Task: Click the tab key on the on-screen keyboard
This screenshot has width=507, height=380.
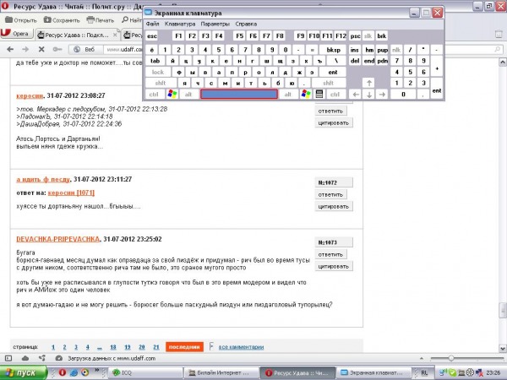Action: coord(155,61)
